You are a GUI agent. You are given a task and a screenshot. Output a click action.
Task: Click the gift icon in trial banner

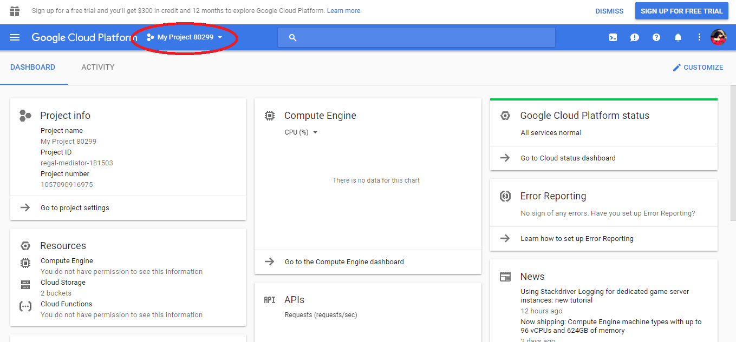pyautogui.click(x=15, y=11)
